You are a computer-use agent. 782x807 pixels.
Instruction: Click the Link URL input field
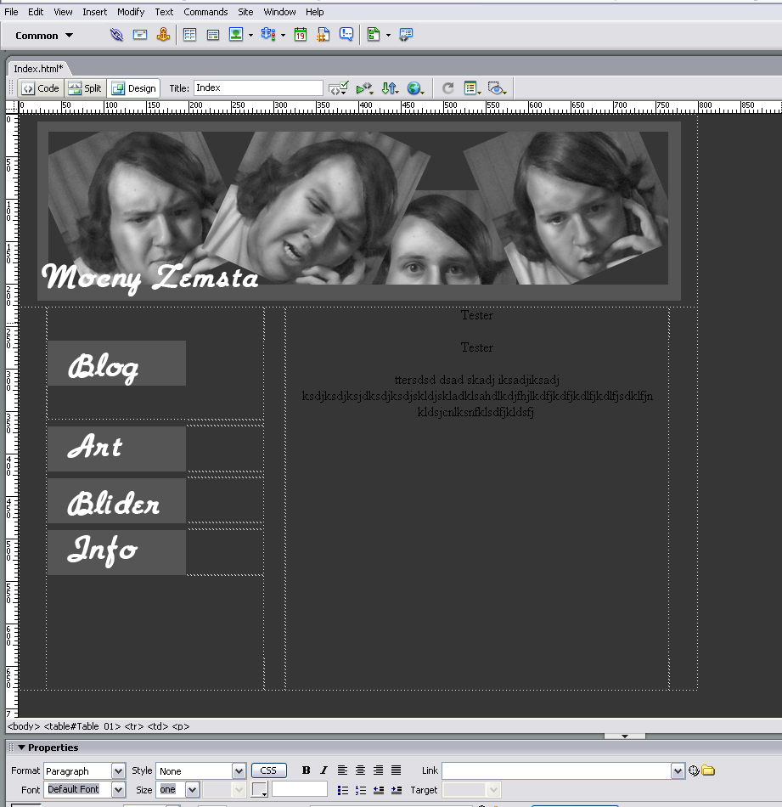[x=557, y=771]
